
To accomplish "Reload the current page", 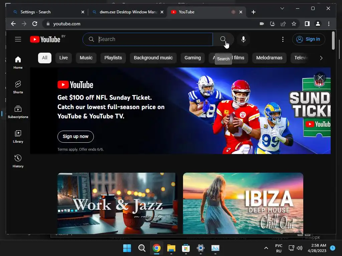I will [35, 24].
